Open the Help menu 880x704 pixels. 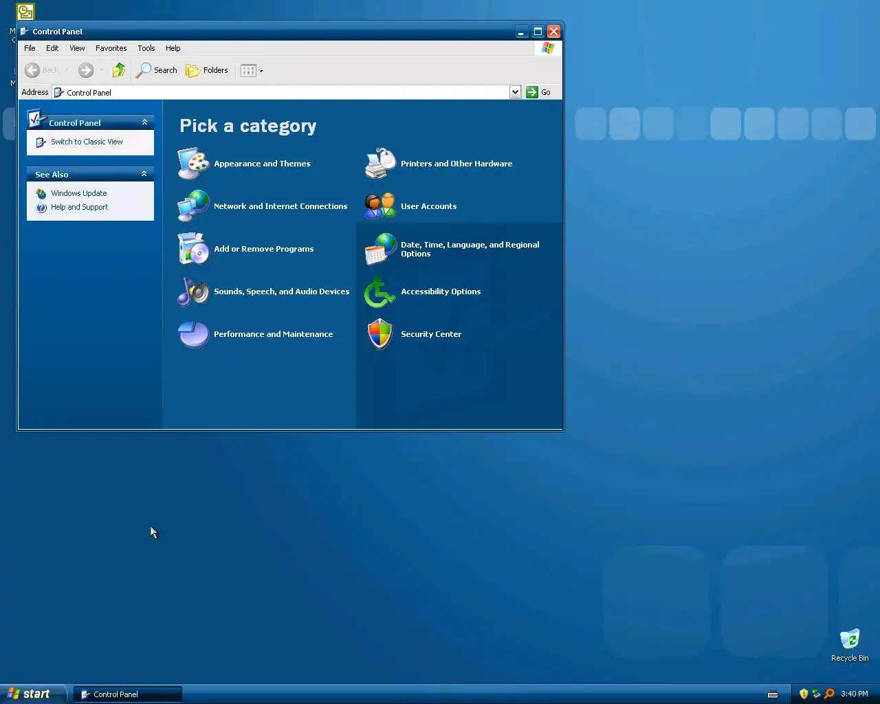(173, 48)
